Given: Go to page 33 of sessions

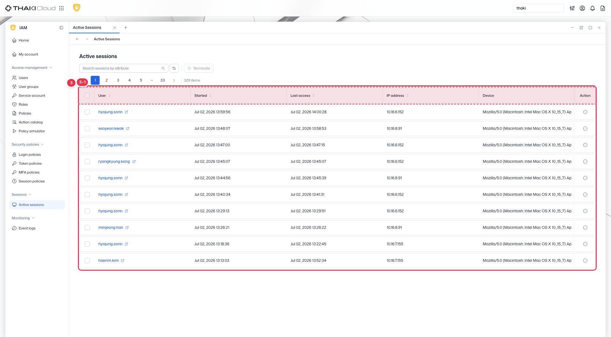Looking at the screenshot, I should tap(163, 80).
